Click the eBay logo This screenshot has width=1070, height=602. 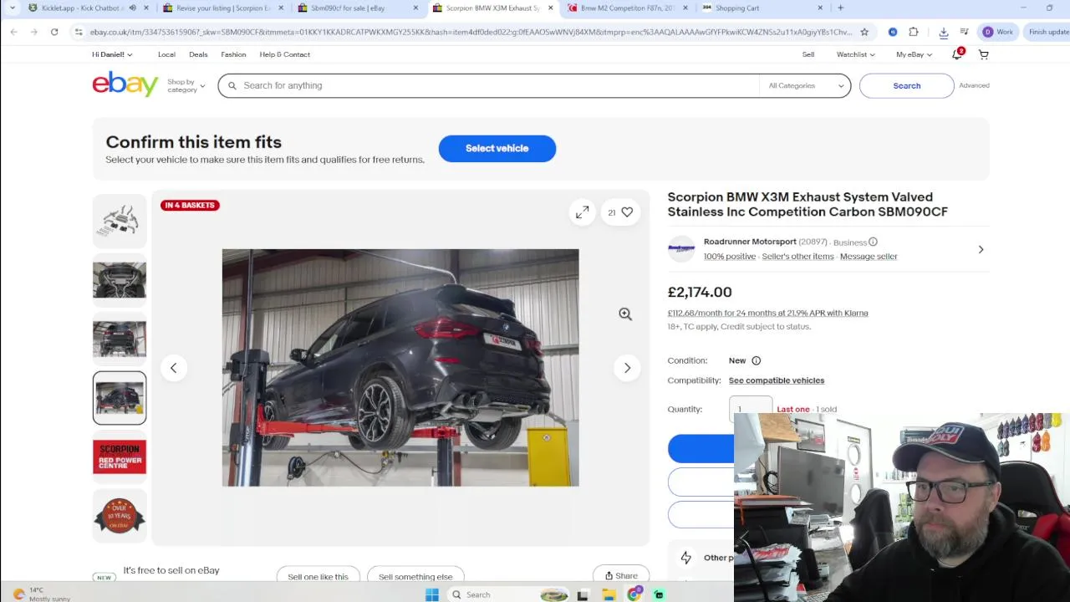(x=125, y=84)
